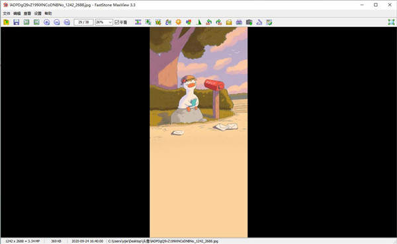Viewport: 397px width, 244px height.
Task: Minimize the FastStone MaxView window
Action: pyautogui.click(x=362, y=5)
